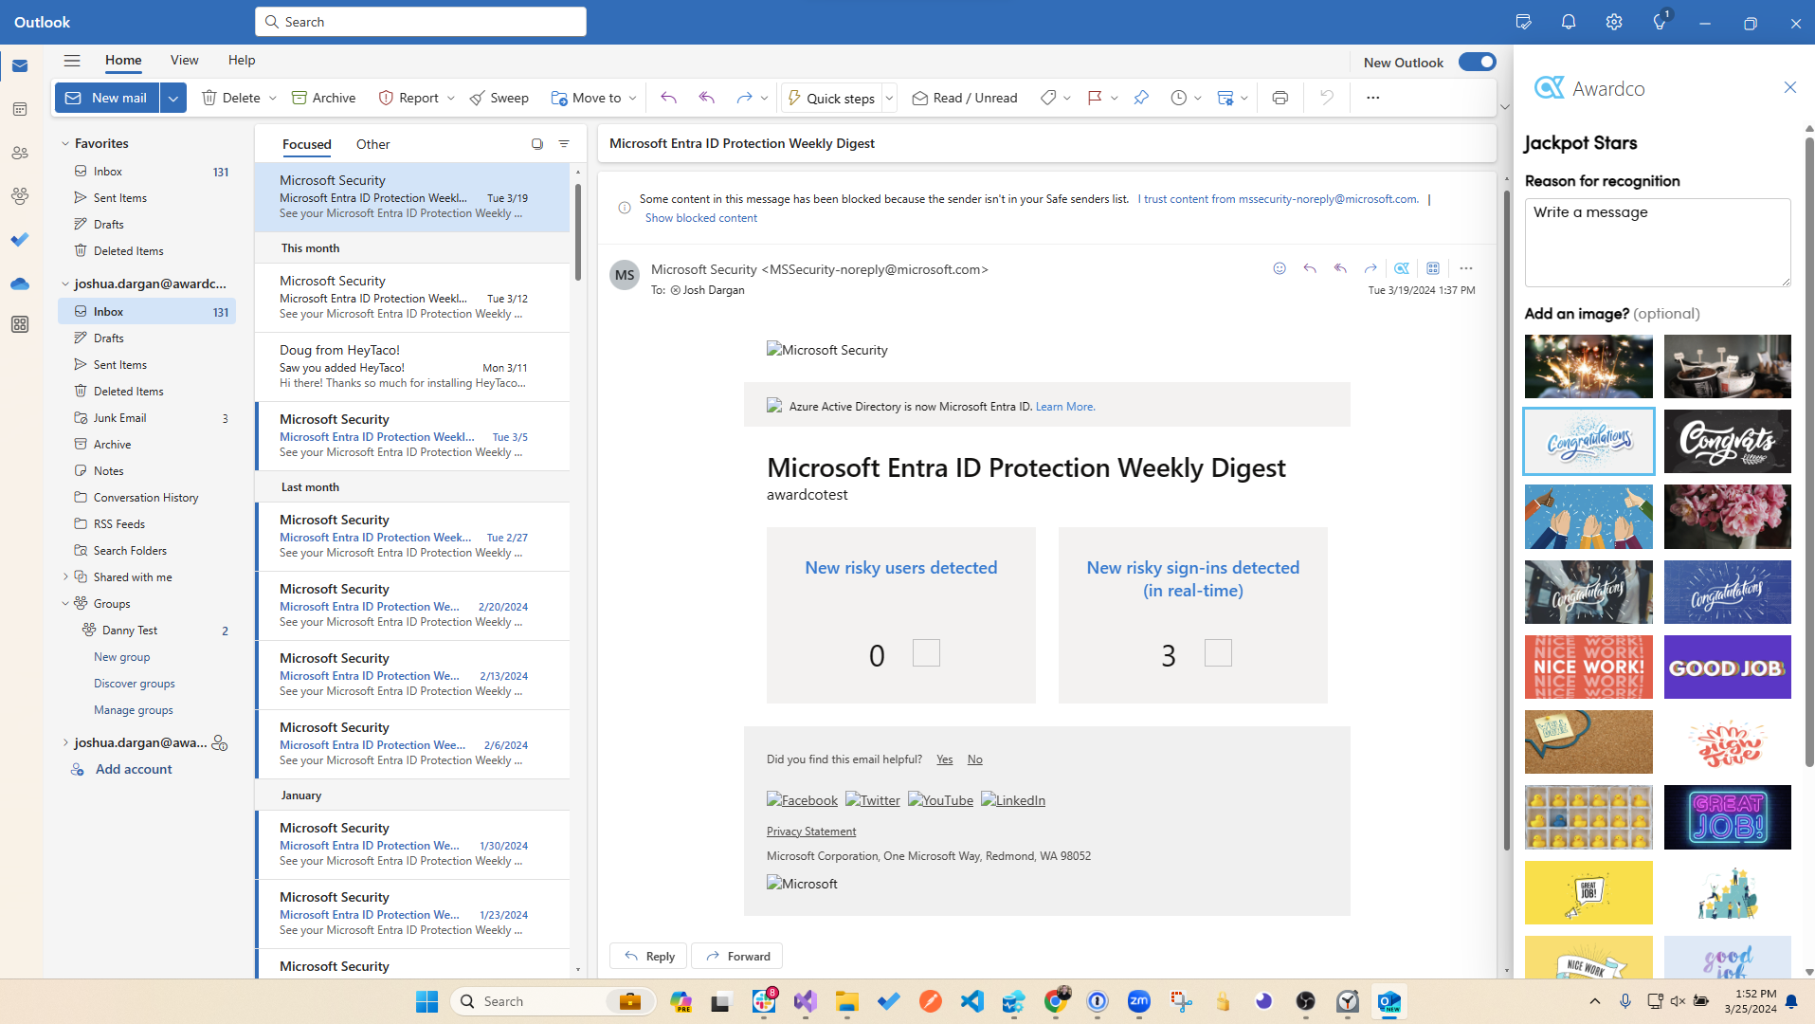1815x1024 pixels.
Task: Click the select-all messages icon
Action: [x=536, y=144]
